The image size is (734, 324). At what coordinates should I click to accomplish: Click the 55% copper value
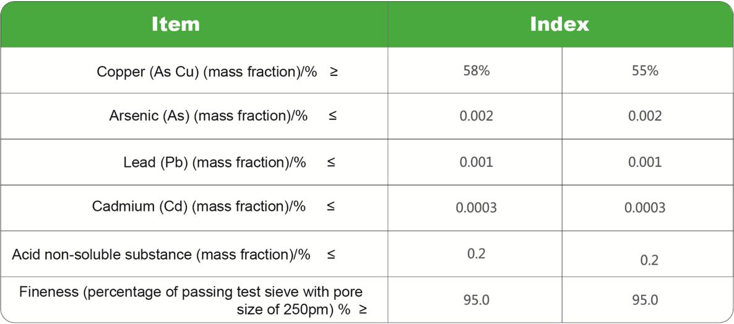coord(644,71)
